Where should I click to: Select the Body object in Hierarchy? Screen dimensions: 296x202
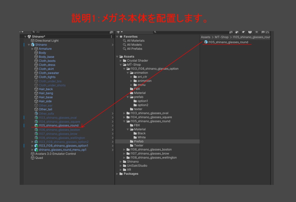(x=42, y=53)
